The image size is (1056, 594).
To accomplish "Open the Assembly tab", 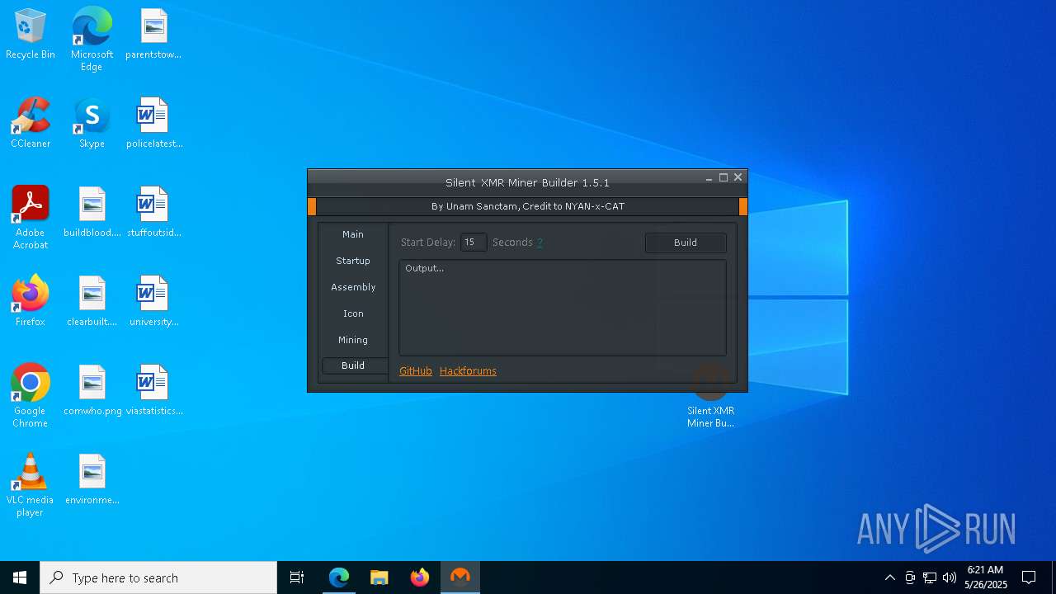I will (353, 287).
